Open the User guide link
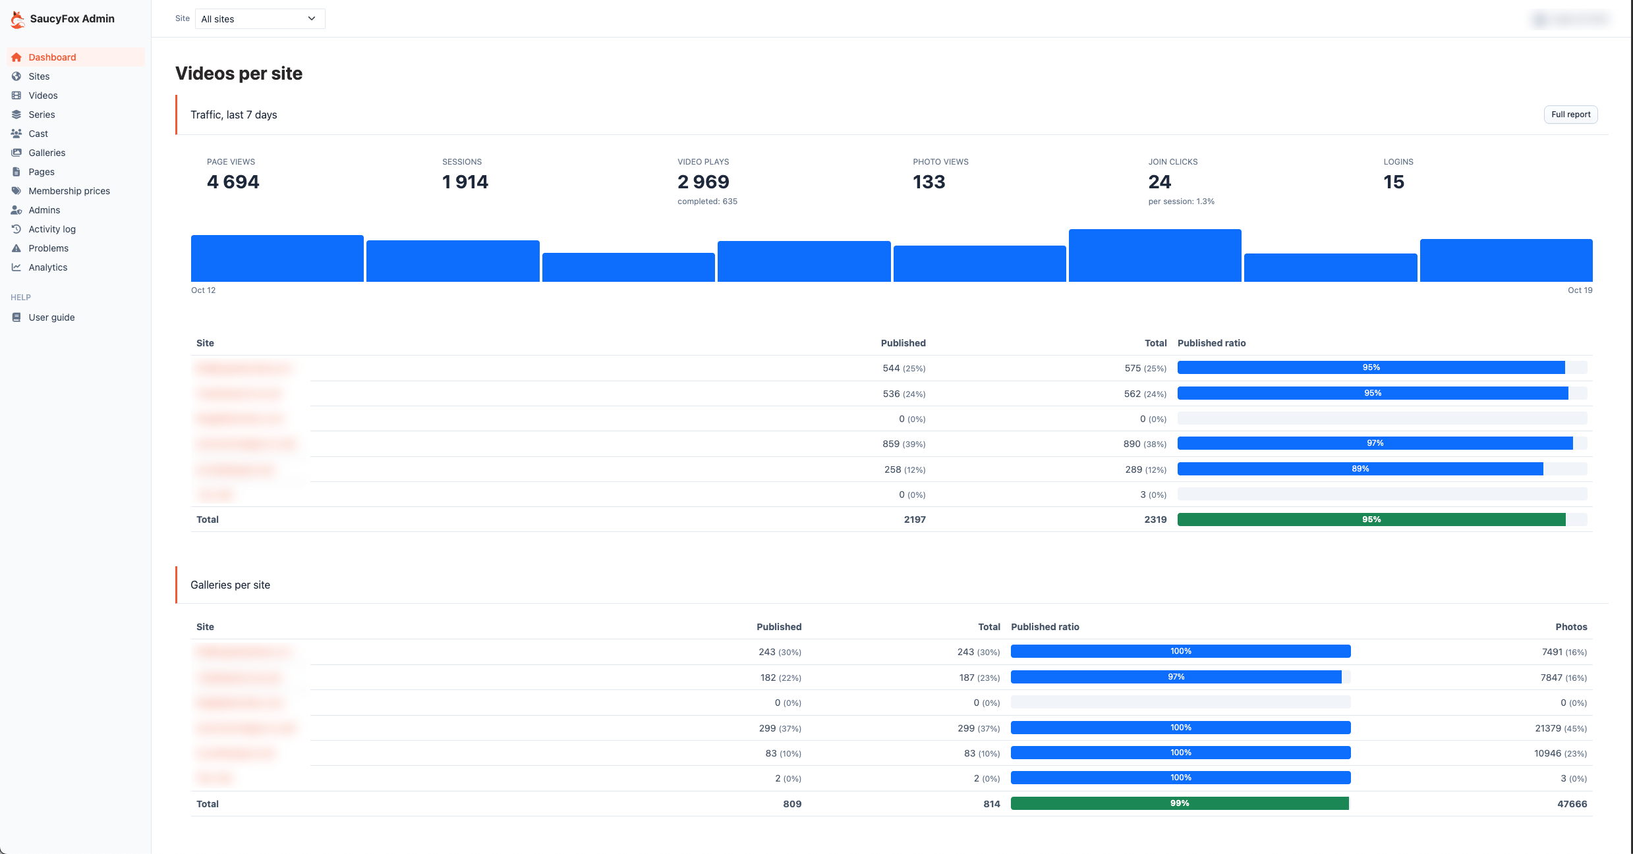The width and height of the screenshot is (1633, 854). tap(76, 317)
